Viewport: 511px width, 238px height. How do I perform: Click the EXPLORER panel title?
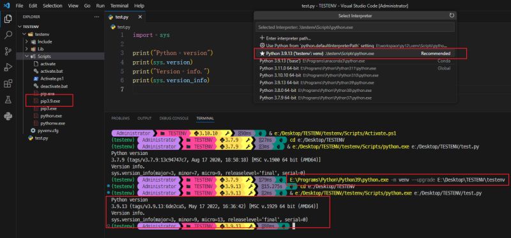coord(31,17)
